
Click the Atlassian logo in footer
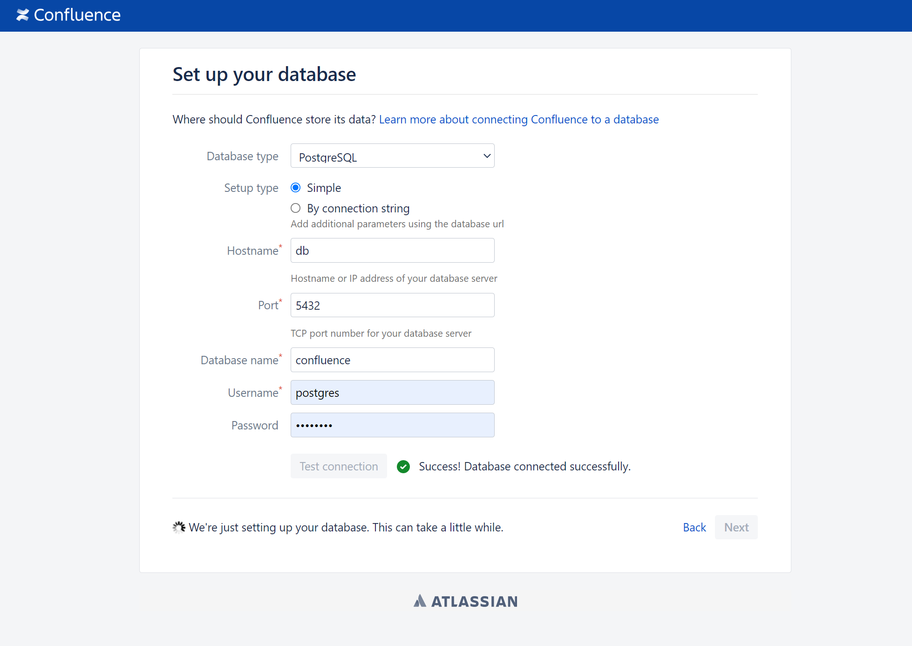tap(465, 601)
